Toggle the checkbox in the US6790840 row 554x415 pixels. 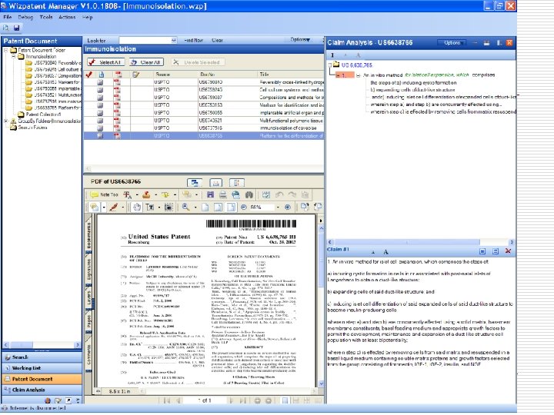tap(100, 82)
